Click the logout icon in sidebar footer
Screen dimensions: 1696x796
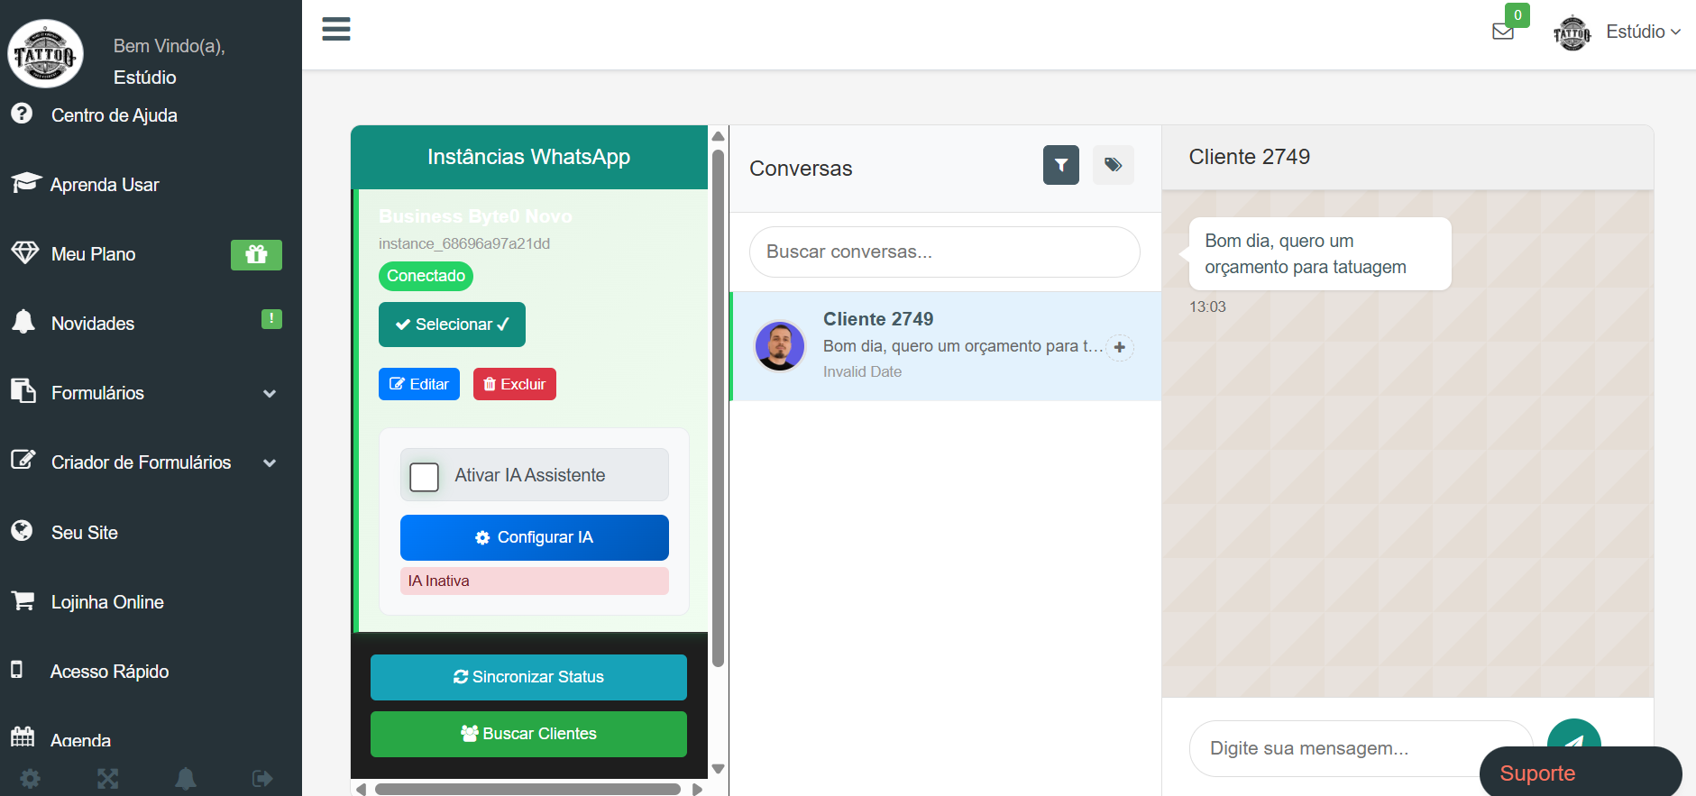[x=262, y=779]
